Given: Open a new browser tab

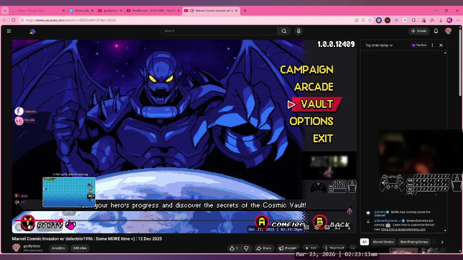Looking at the screenshot, I should point(245,10).
